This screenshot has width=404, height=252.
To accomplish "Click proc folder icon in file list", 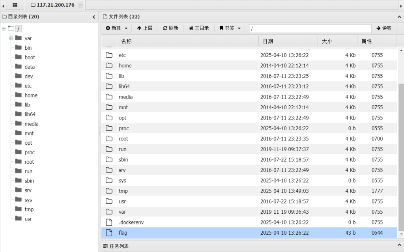I will coord(109,128).
